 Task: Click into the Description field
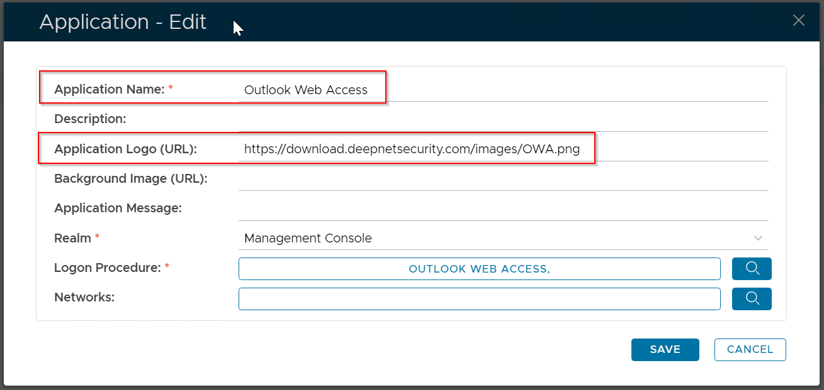(x=502, y=119)
